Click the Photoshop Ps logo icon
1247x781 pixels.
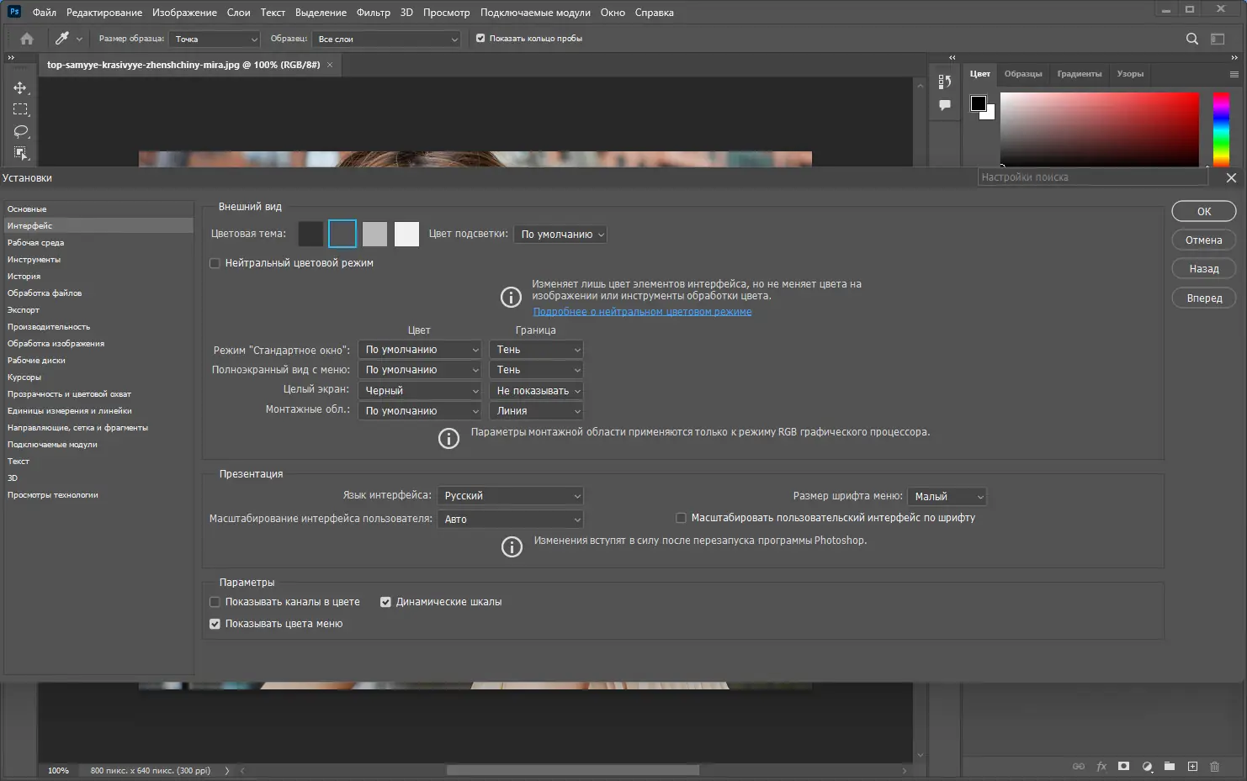pos(13,12)
